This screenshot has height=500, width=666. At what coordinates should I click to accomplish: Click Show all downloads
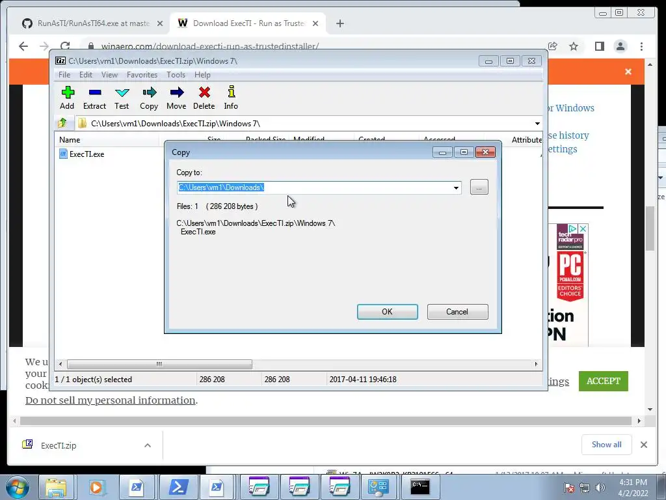pos(607,445)
